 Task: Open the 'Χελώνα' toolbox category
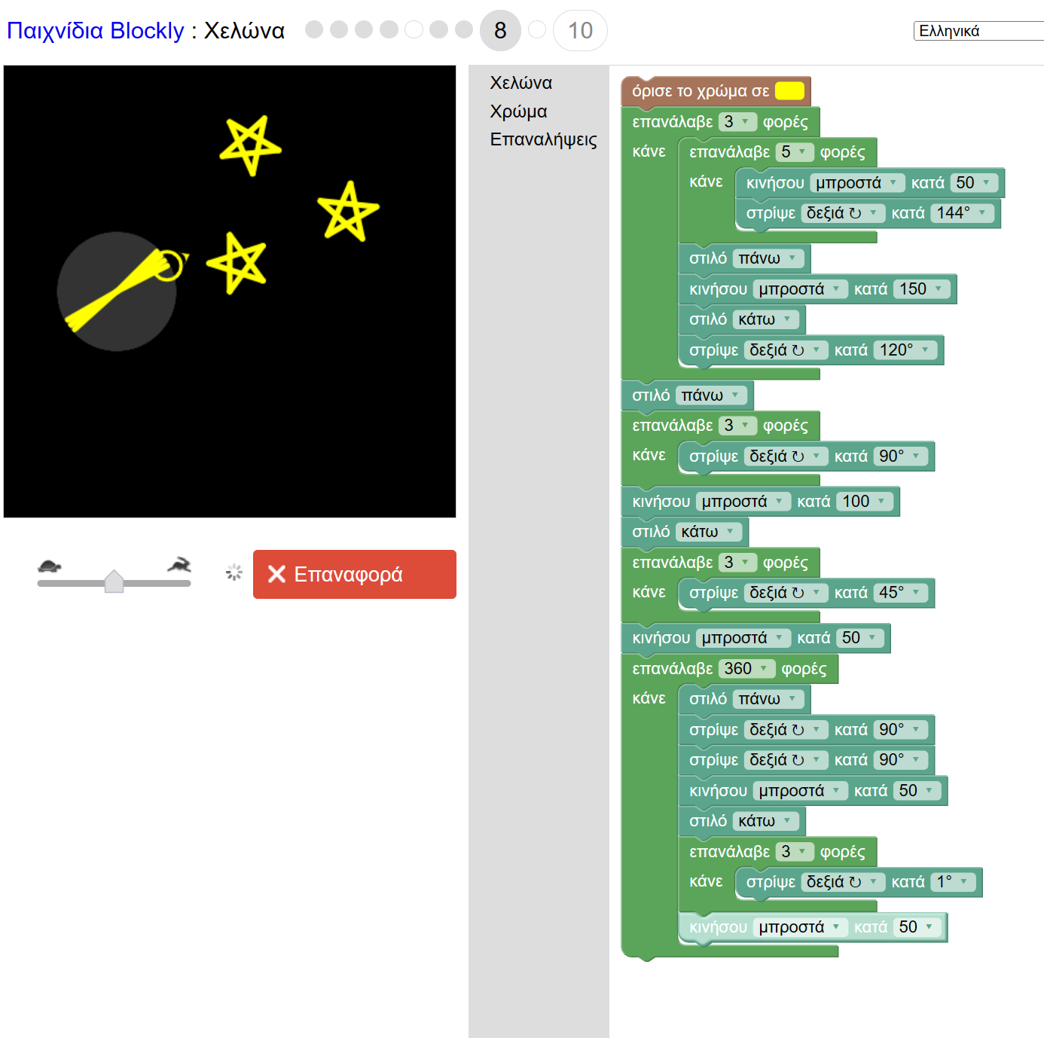[520, 83]
